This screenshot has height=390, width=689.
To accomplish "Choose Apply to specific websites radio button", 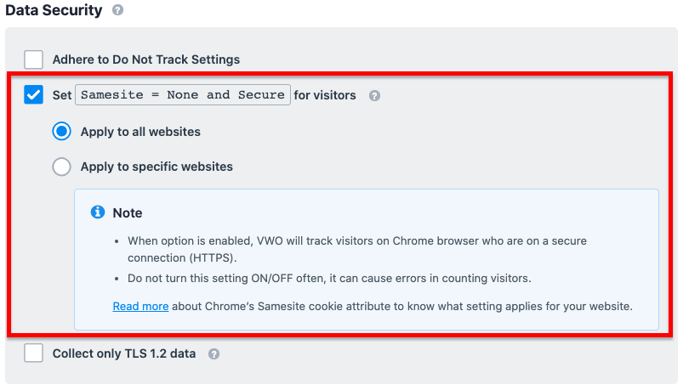I will point(61,167).
